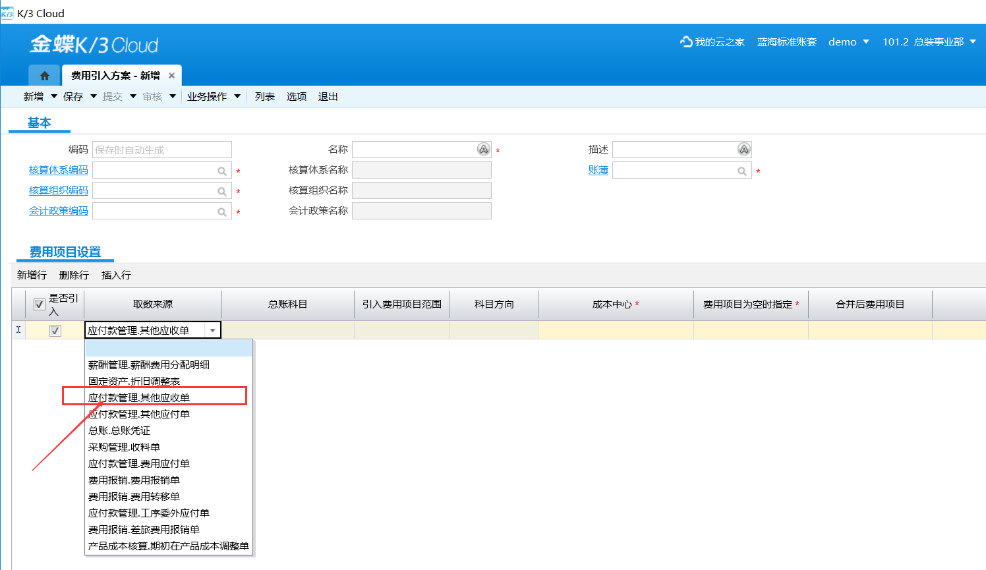Viewport: 986px width, 570px height.
Task: Select 应付款管理.工序委外应付单 option
Action: pos(169,513)
